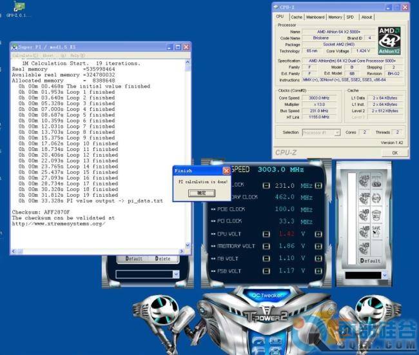Open the Help menu in Super PI
419x355 pixels.
78,56
